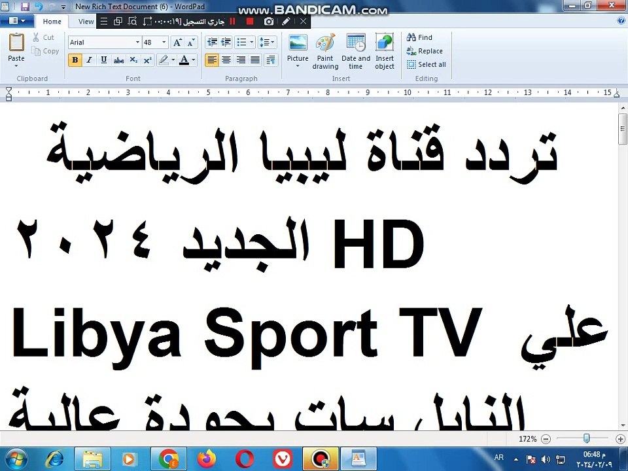Zoom out with minus button
This screenshot has width=628, height=471.
tap(546, 439)
